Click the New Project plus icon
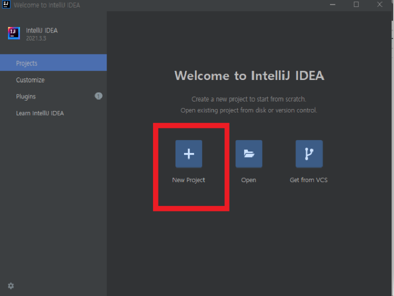Screen dimensions: 394x296 tap(188, 153)
